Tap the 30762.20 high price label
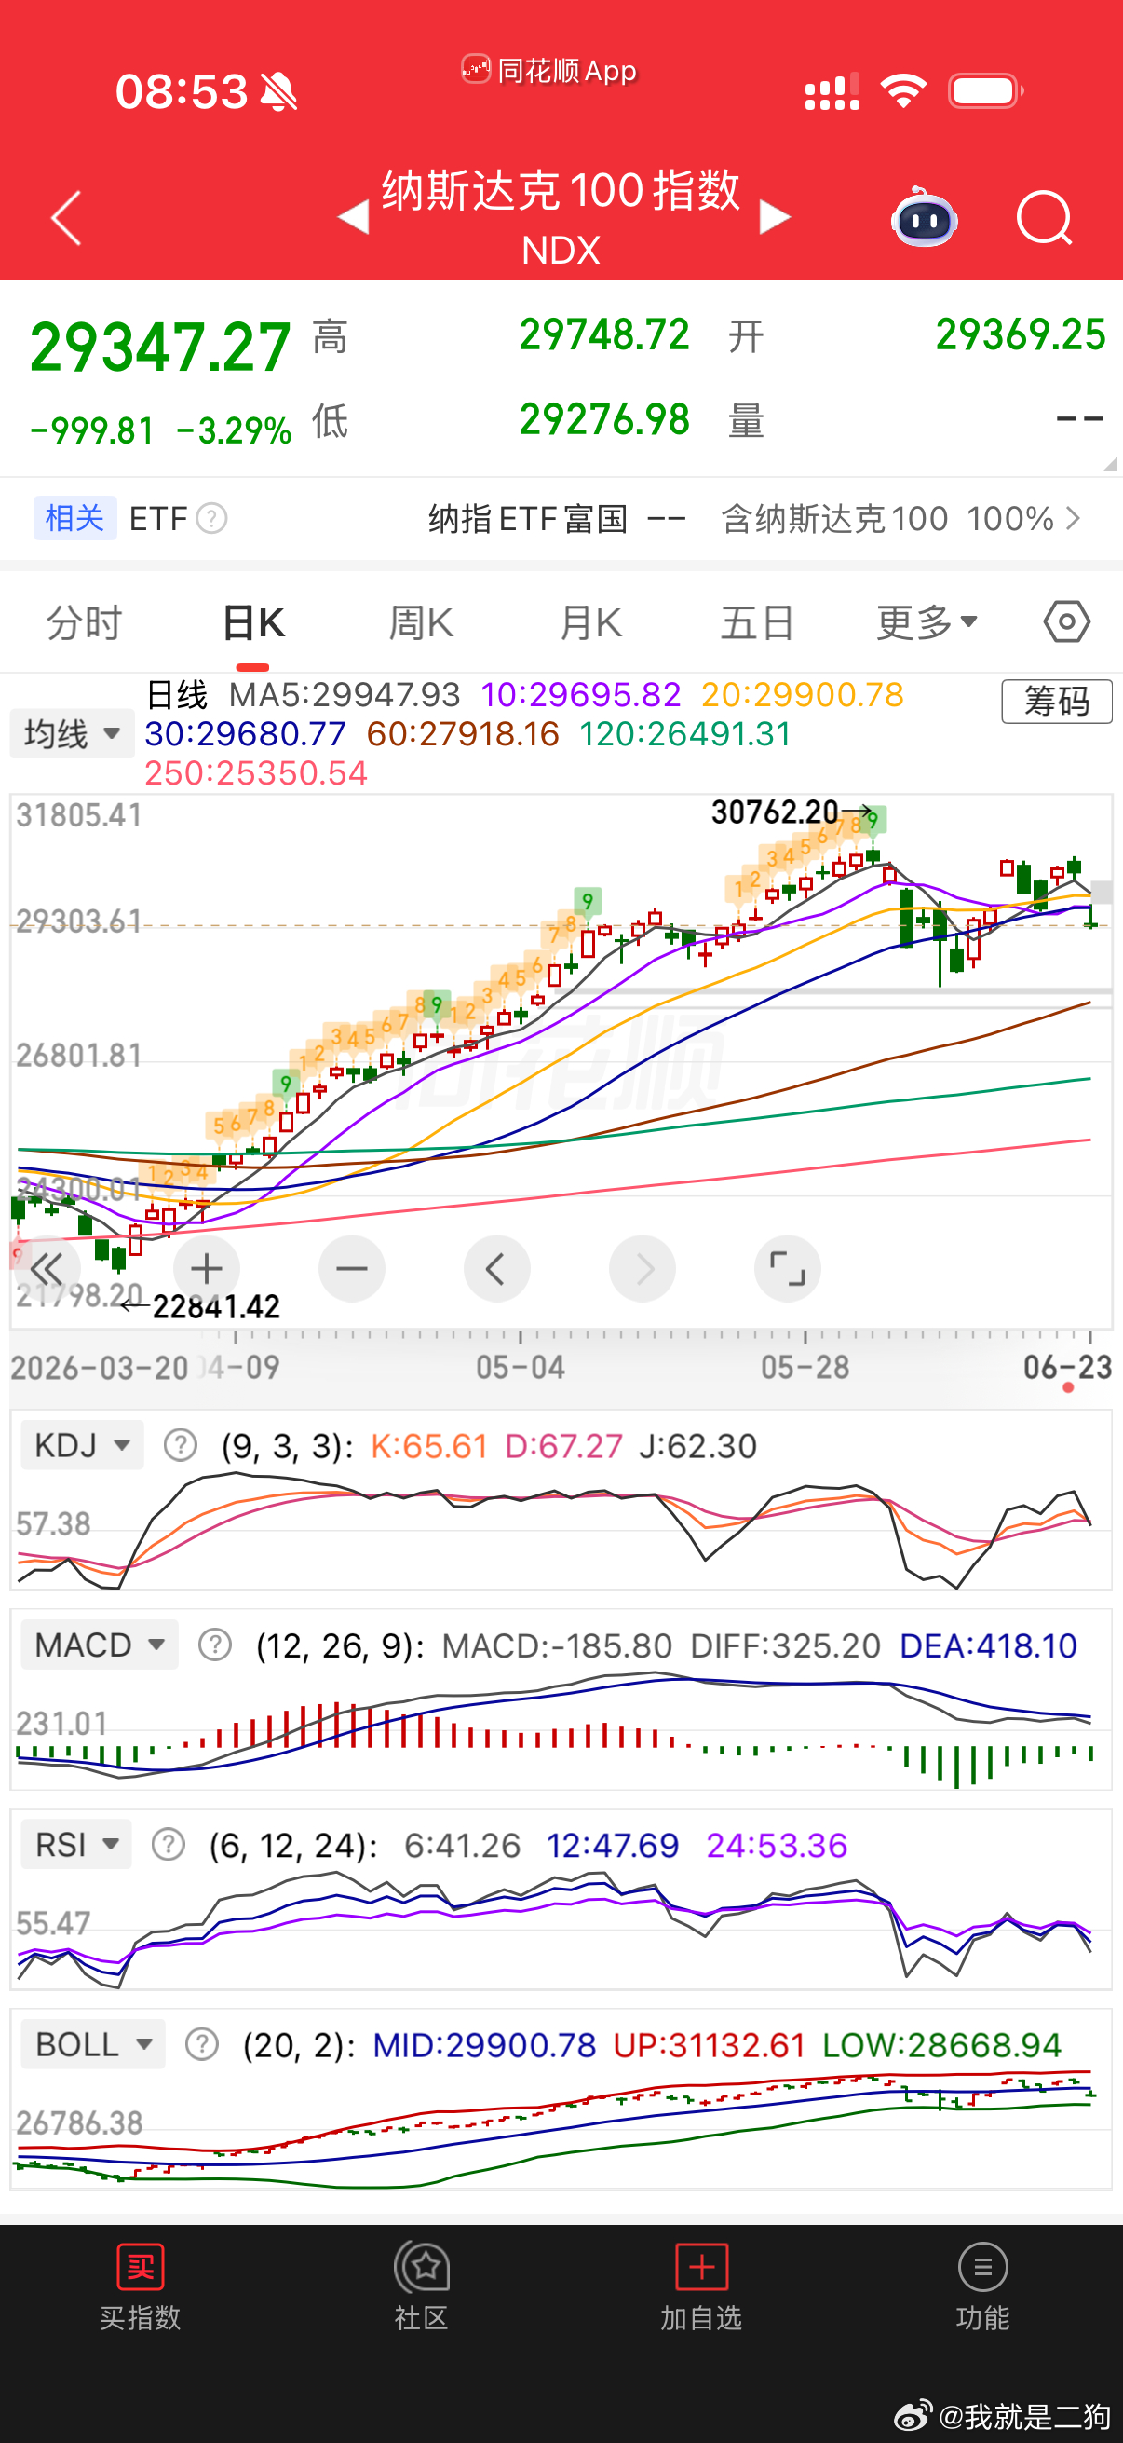Screen dimensions: 1123x2443 (774, 812)
